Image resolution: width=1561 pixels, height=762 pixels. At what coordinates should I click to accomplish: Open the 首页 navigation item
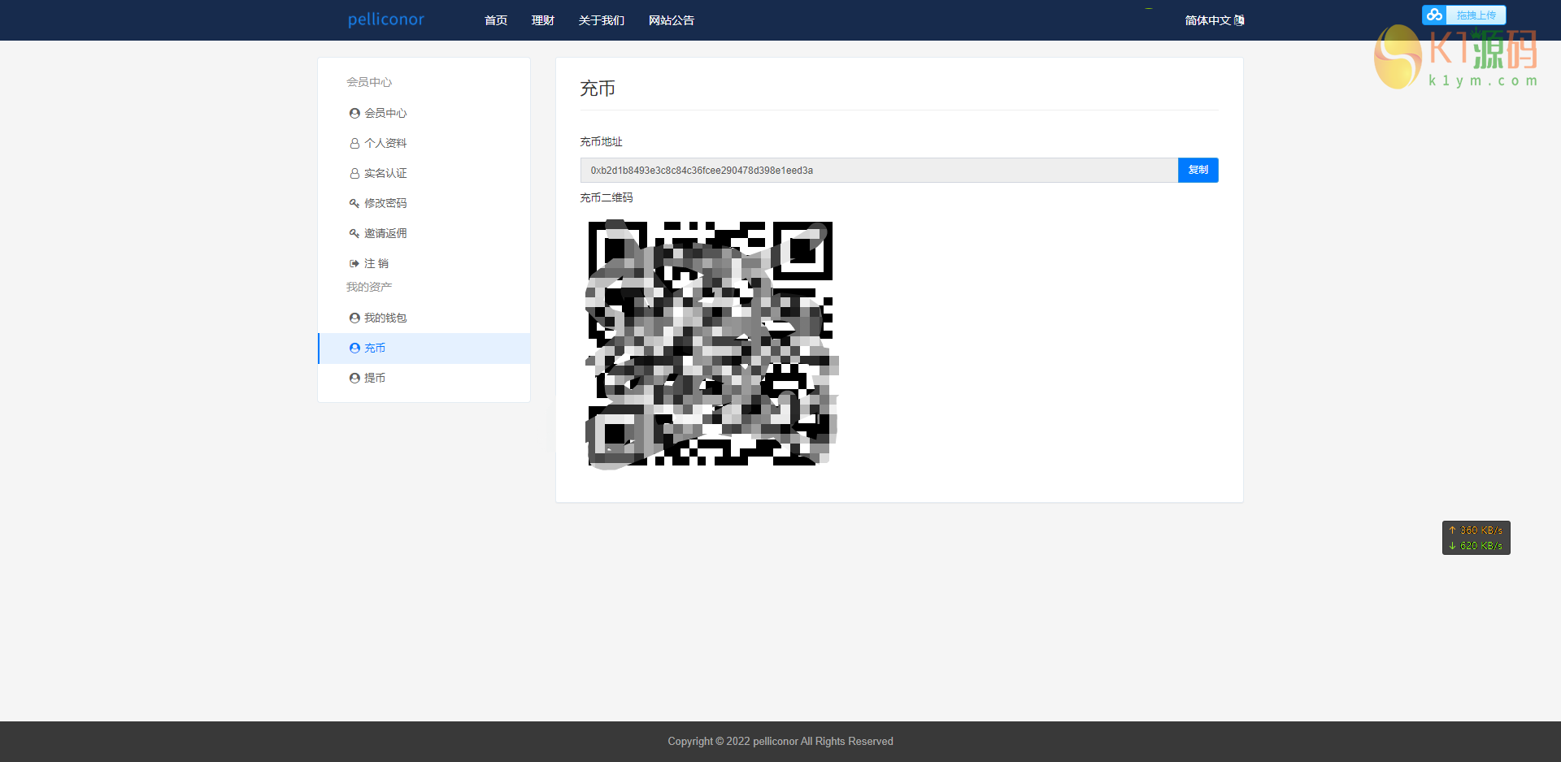coord(496,20)
